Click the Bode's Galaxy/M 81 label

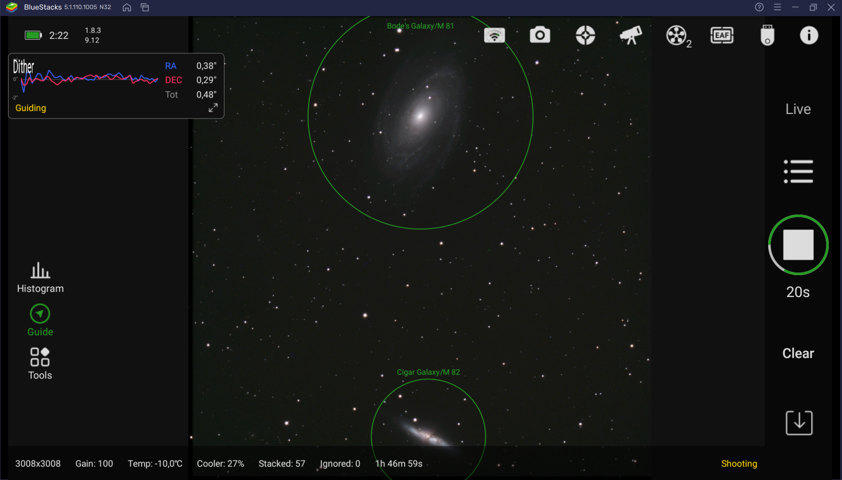pos(420,26)
